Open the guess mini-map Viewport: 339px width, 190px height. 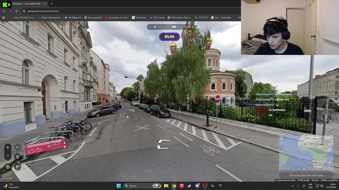[306, 153]
